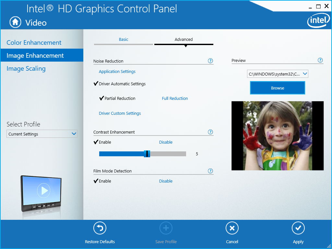This screenshot has height=249, width=332.
Task: Close the control panel window
Action: [326, 6]
